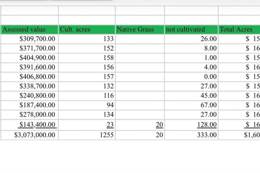The width and height of the screenshot is (260, 173).
Task: Click the cultivated acres value 152
Action: click(87, 48)
